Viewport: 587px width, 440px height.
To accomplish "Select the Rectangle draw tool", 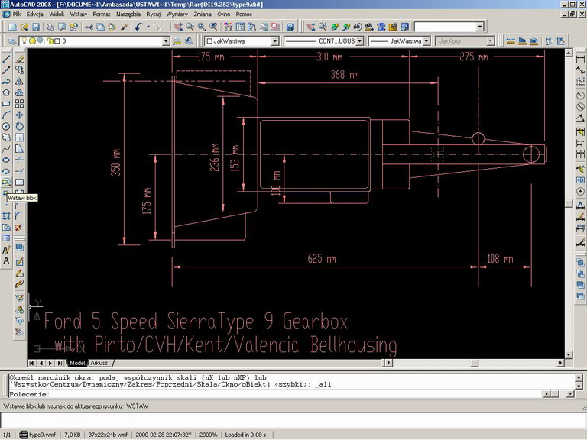I will pyautogui.click(x=6, y=104).
